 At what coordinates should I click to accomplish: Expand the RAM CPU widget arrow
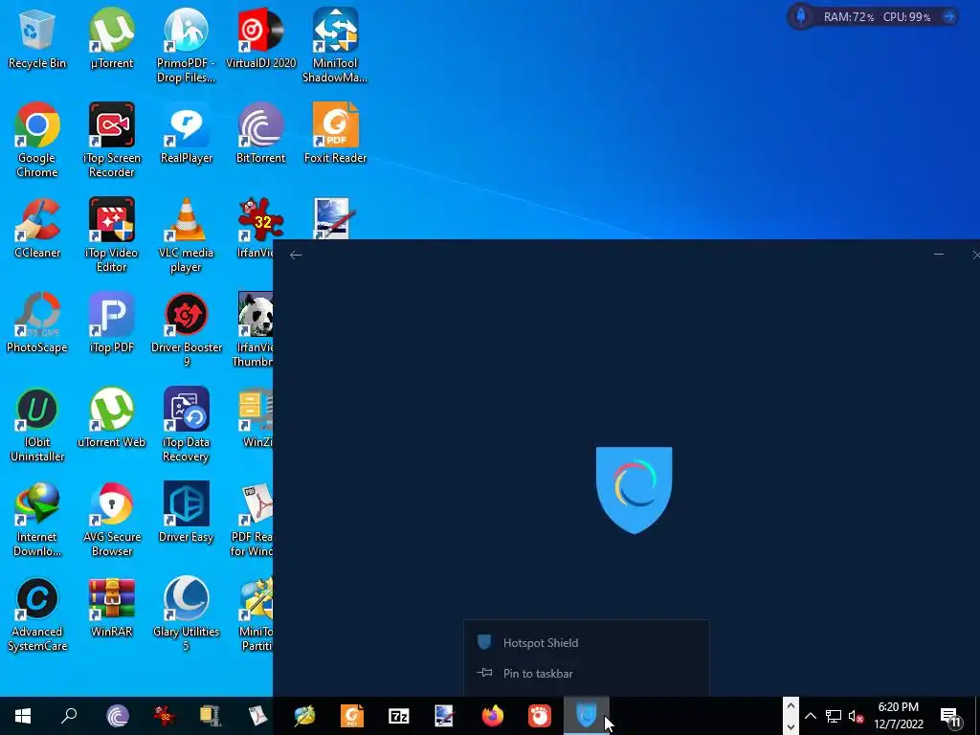948,16
